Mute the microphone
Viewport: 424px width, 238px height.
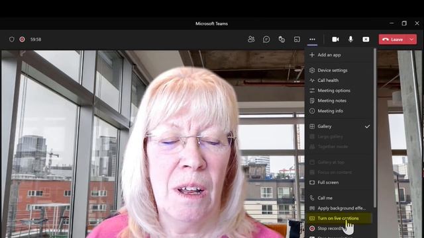(350, 40)
